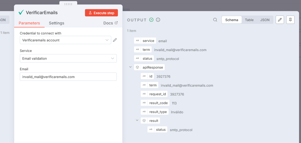Image resolution: width=301 pixels, height=143 pixels.
Task: Click the top-level term value email address
Action: (180, 50)
